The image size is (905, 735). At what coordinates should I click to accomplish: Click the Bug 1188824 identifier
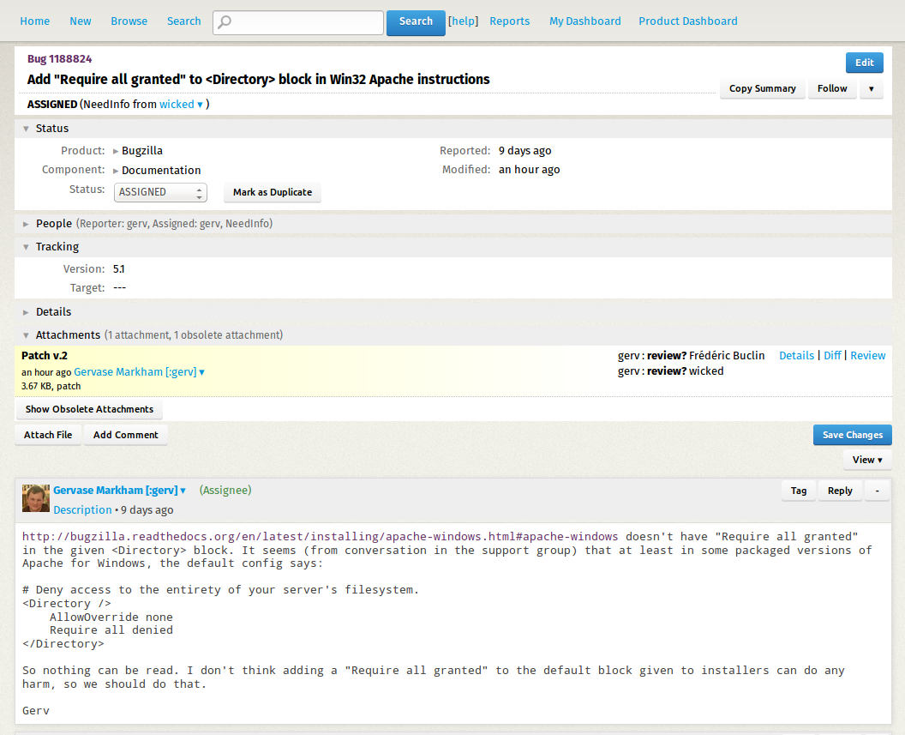coord(59,59)
